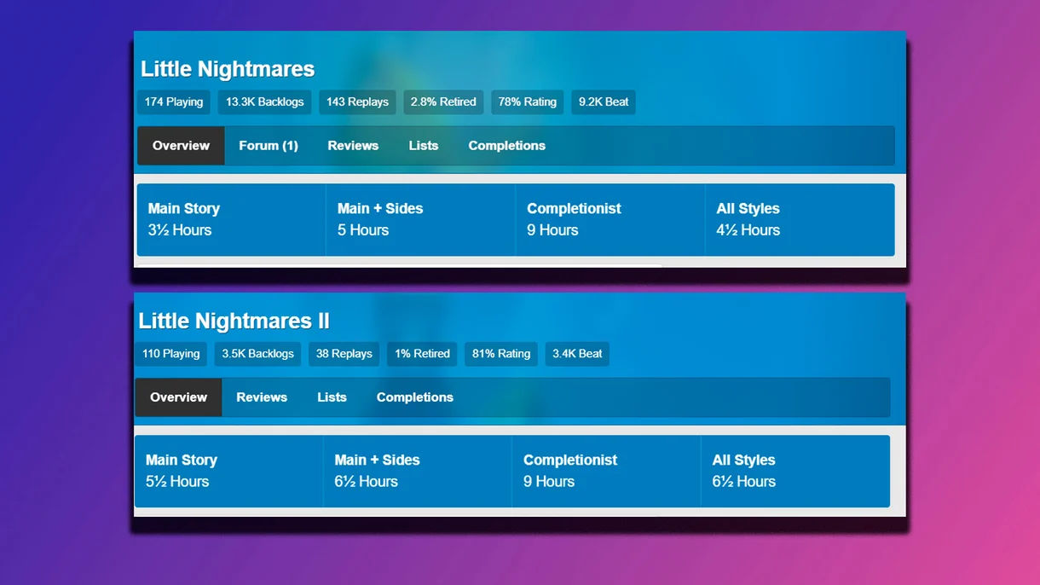Switch to Little Nightmares II Completions tab
Image resolution: width=1040 pixels, height=585 pixels.
coord(414,397)
